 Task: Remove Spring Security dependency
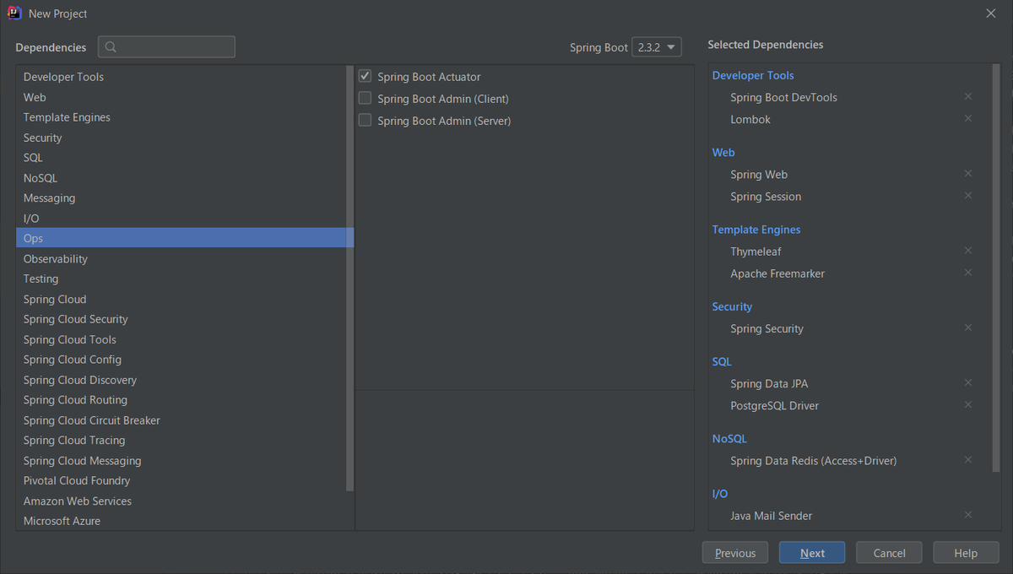[x=968, y=328]
